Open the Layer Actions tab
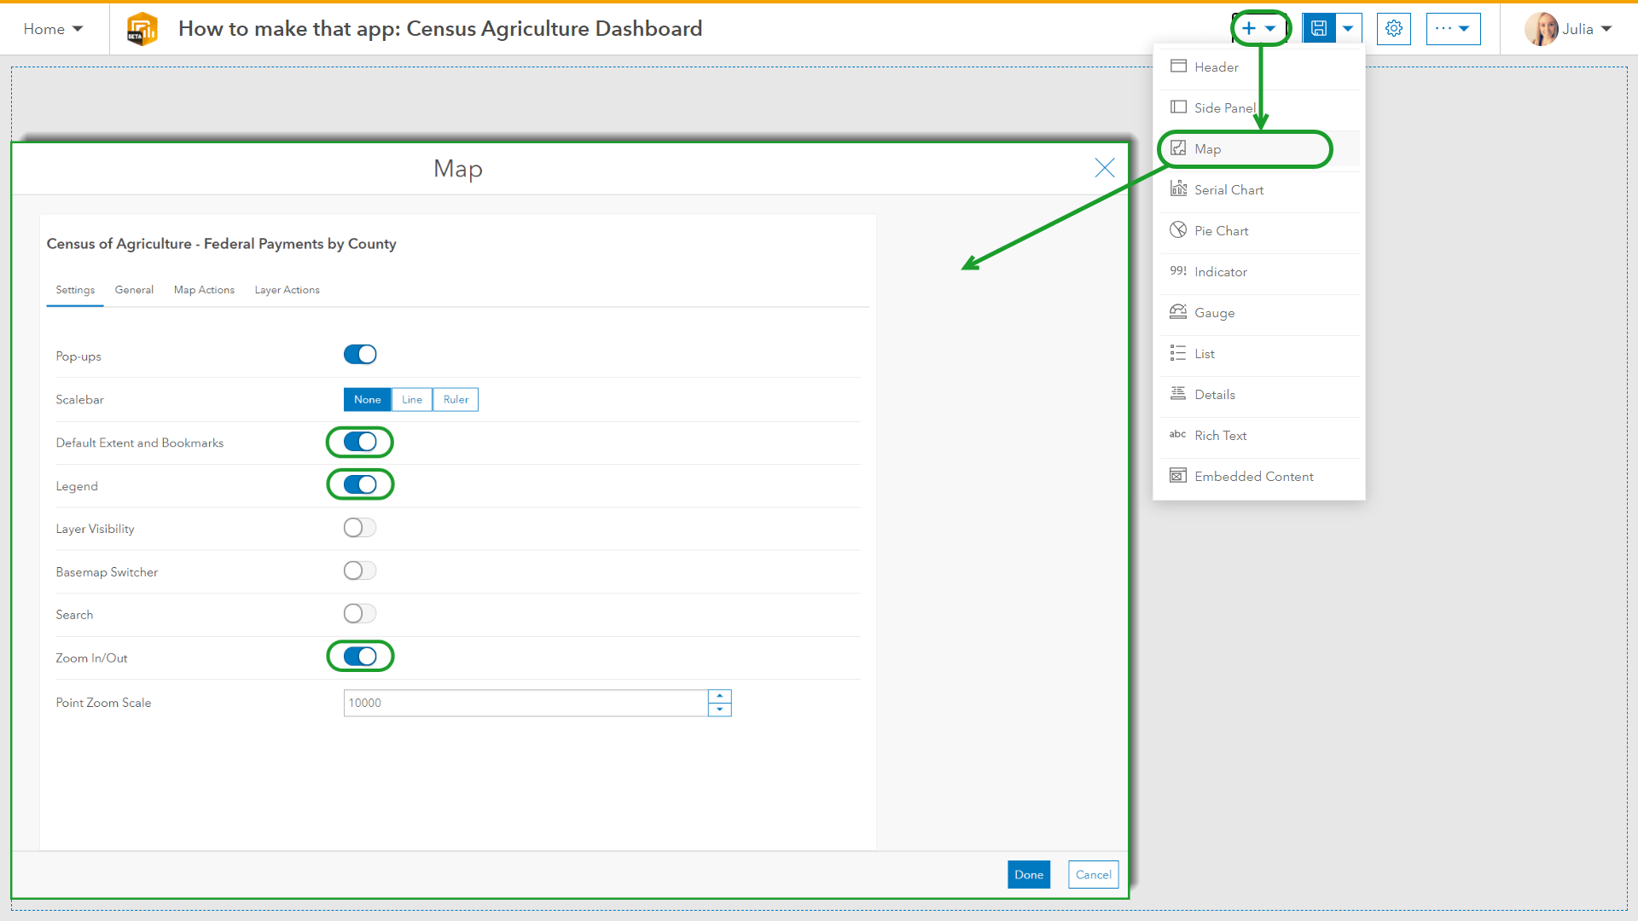1638x921 pixels. 287,290
